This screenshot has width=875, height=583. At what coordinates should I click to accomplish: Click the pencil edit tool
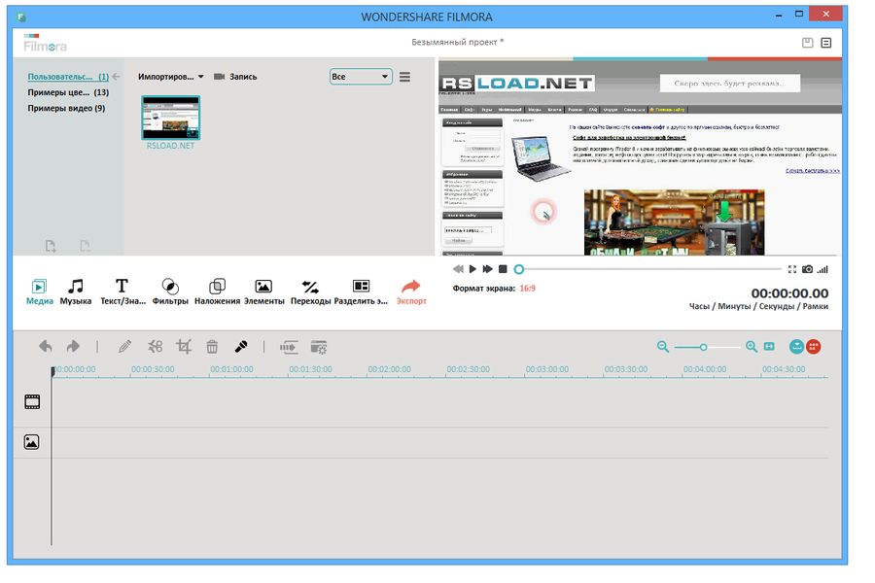[x=125, y=347]
